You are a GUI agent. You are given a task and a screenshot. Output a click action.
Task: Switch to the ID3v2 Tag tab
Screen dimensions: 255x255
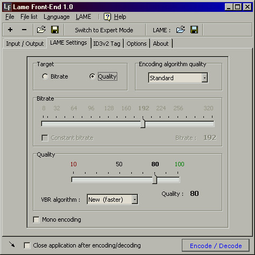(107, 44)
